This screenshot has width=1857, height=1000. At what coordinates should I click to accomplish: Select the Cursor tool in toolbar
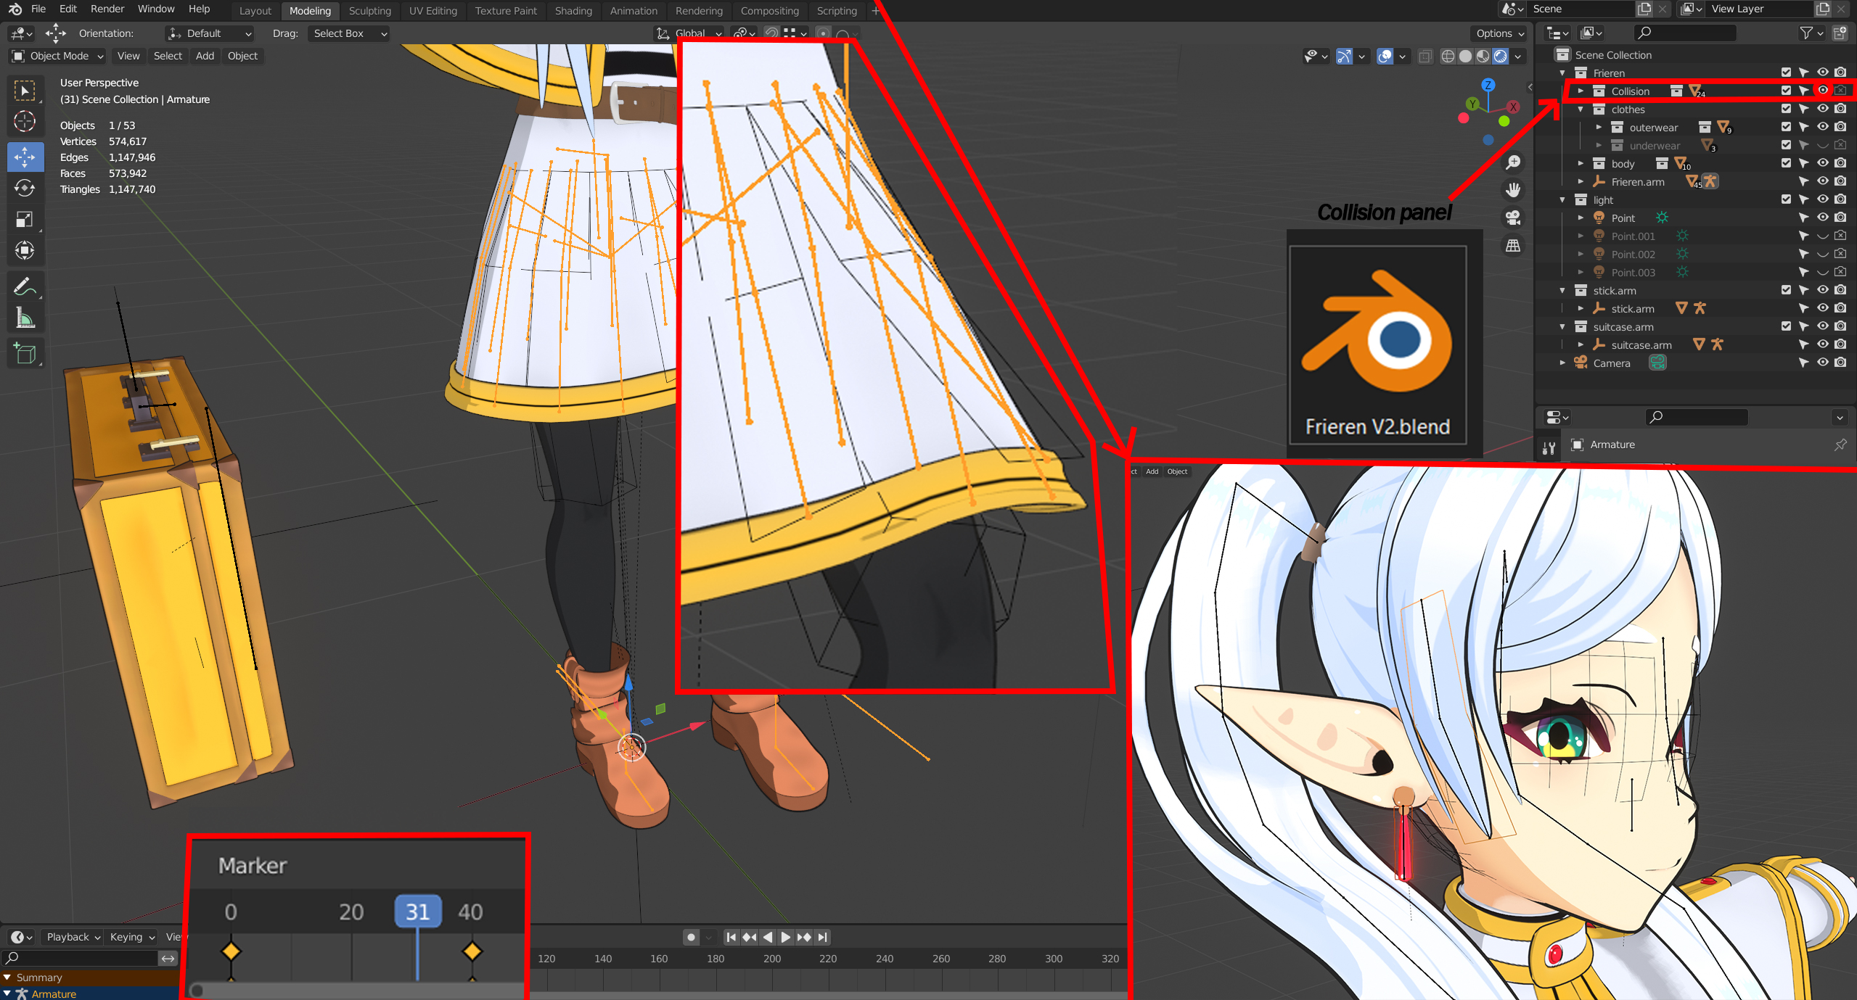25,121
